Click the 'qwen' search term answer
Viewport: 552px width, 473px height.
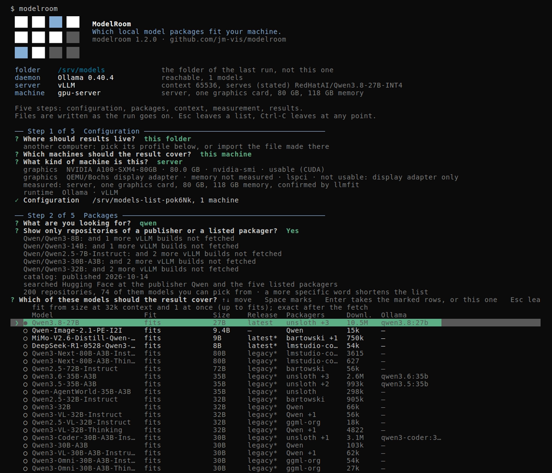pos(148,223)
